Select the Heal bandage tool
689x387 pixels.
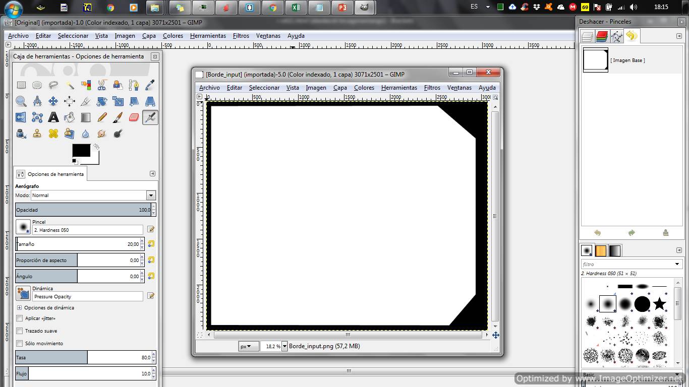point(53,134)
